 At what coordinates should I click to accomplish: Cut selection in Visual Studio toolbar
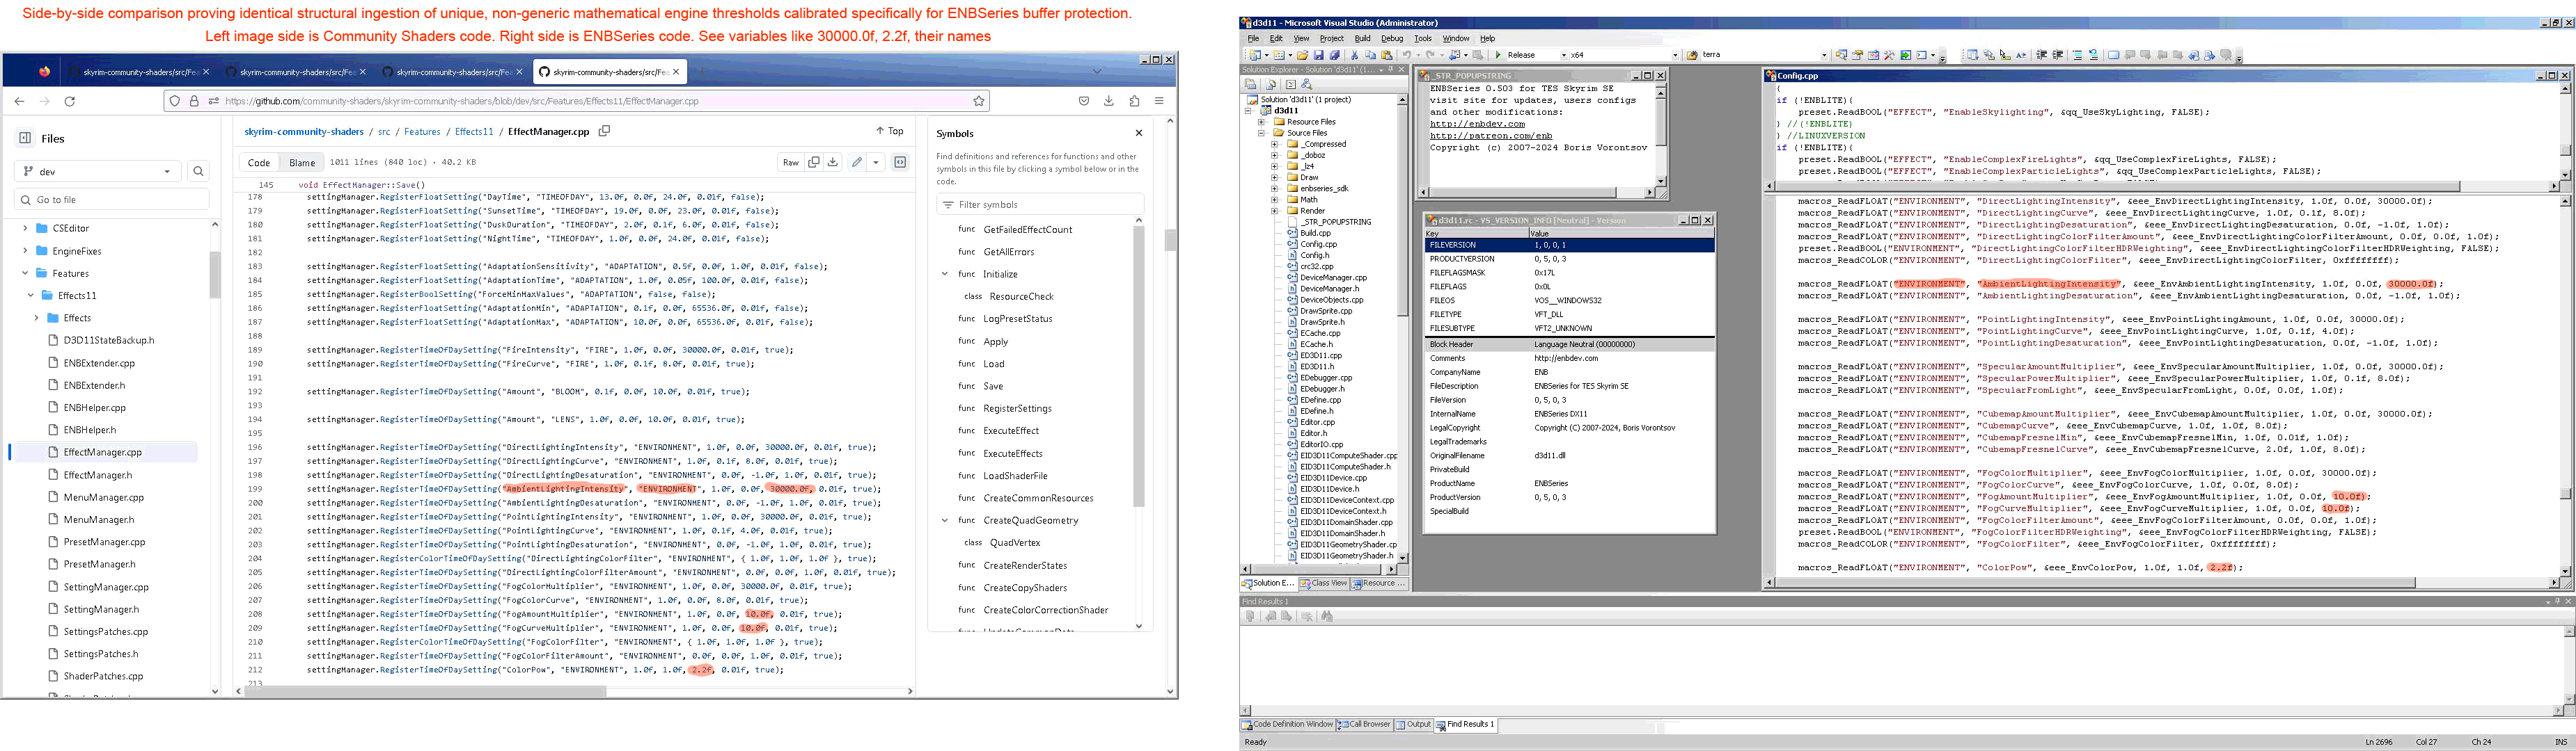(1354, 55)
